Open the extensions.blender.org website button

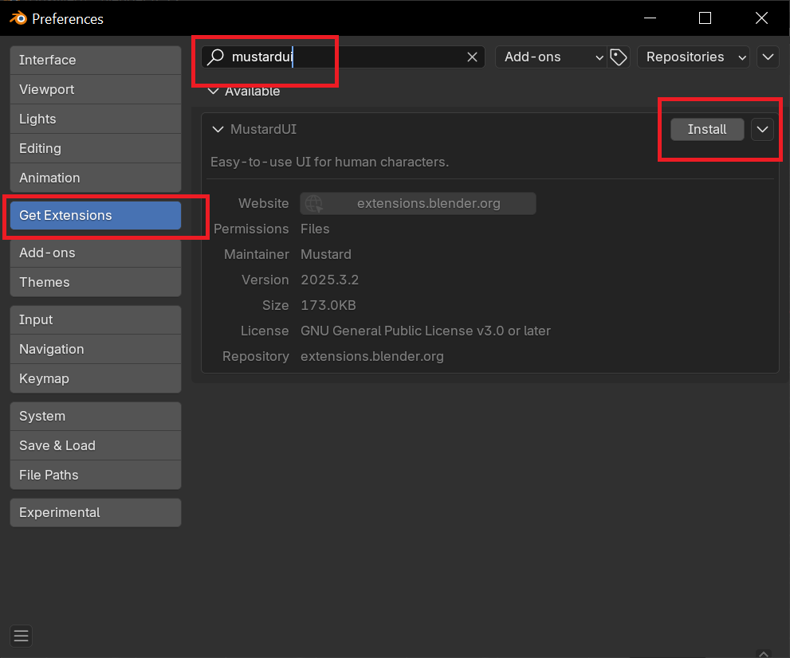[x=419, y=203]
